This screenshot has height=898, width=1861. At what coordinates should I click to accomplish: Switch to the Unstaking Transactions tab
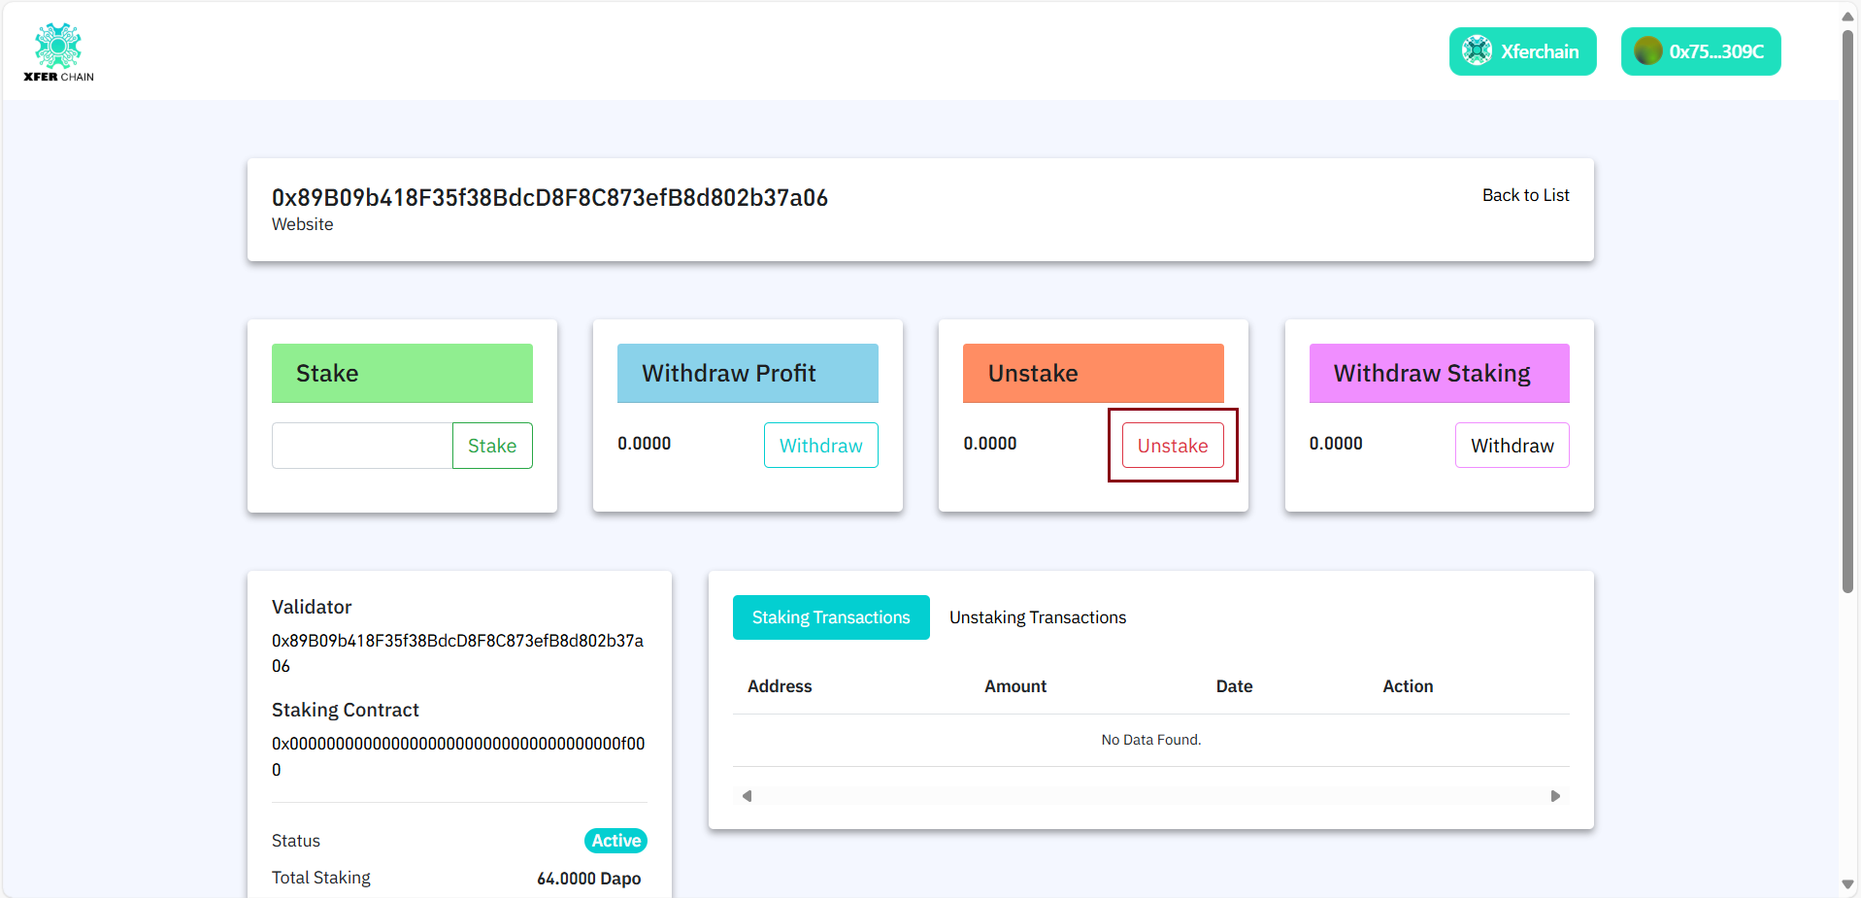(1037, 616)
